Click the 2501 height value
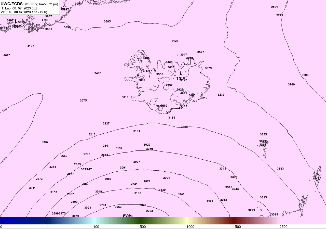This screenshot has height=229, width=326. 275,7
